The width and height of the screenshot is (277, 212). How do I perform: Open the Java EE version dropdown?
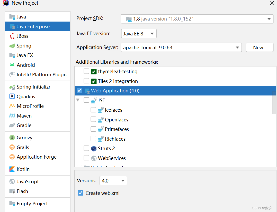click(139, 33)
